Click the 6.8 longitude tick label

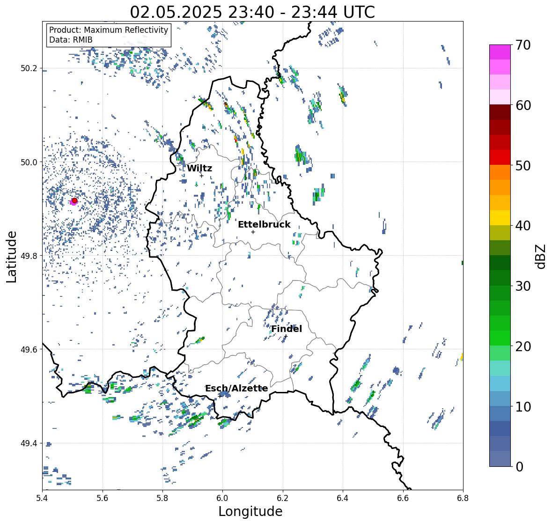pos(463,498)
